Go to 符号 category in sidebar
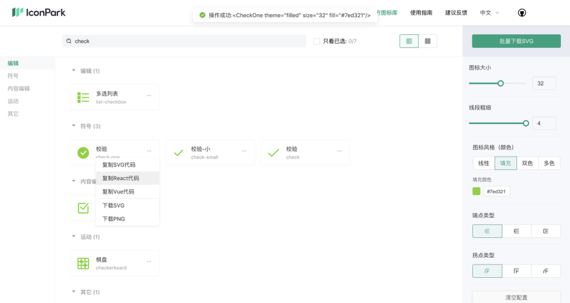 (x=13, y=76)
